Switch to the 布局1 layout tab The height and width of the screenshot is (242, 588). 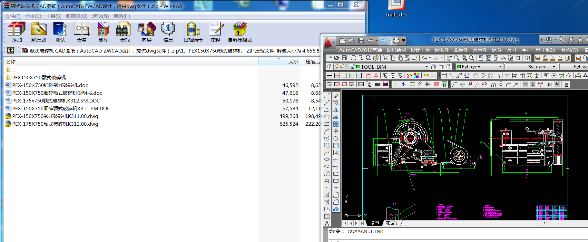pos(392,223)
